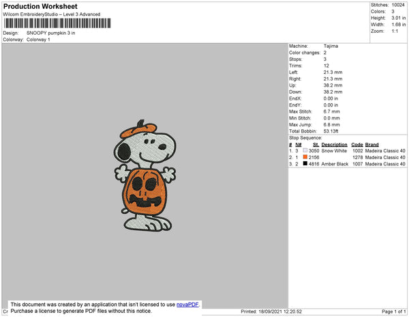Select the 'Up:' label
Screen dimensions: 409x317
(292, 85)
